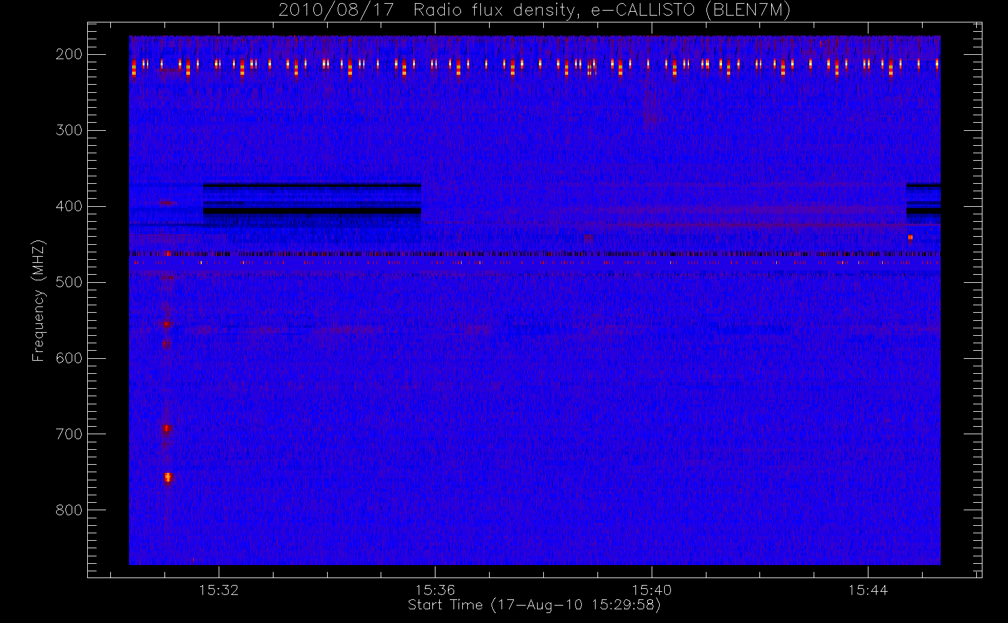The image size is (1008, 623).
Task: Click the 'Frequency (MHZ)' axis label
Action: [x=39, y=301]
